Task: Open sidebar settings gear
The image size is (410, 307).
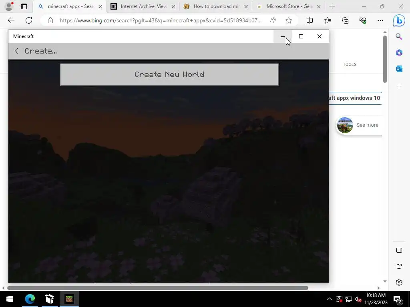Action: [x=399, y=282]
